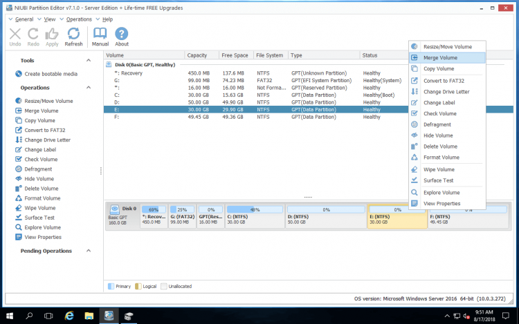This screenshot has height=324, width=519.
Task: Open the General menu
Action: (x=24, y=19)
